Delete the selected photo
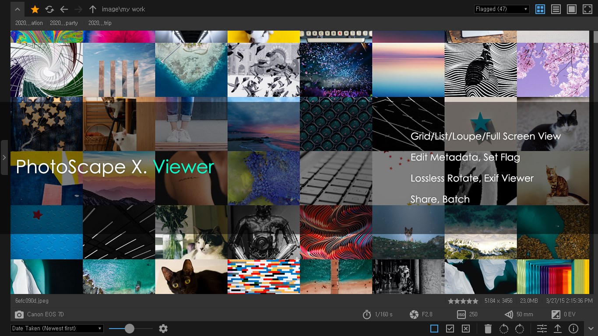 coord(488,328)
